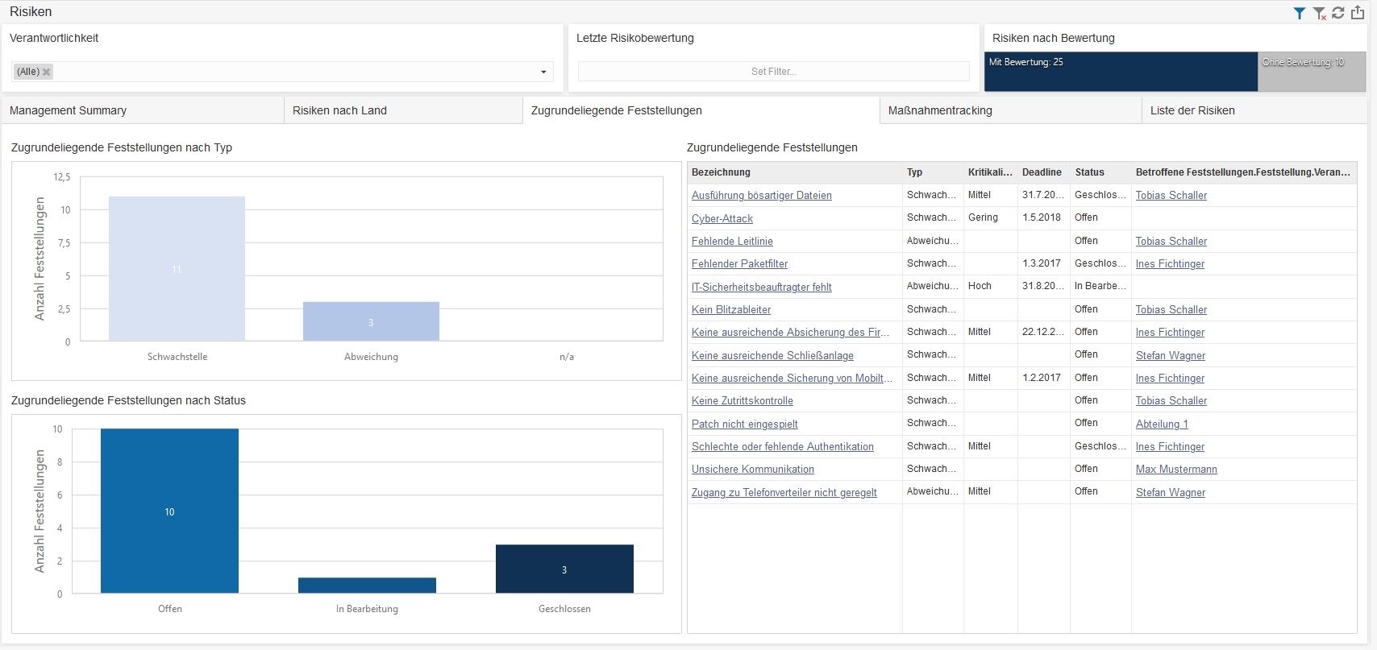Click the export/share icon

(1358, 13)
